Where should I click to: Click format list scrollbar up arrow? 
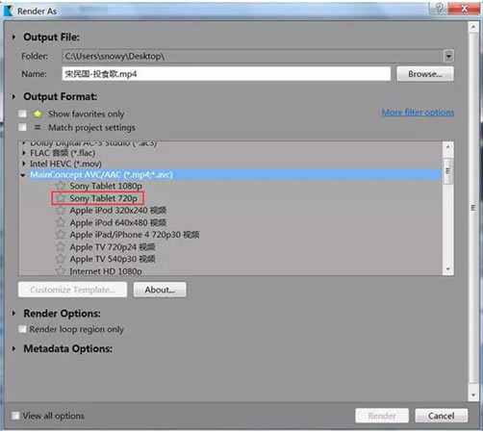click(448, 147)
